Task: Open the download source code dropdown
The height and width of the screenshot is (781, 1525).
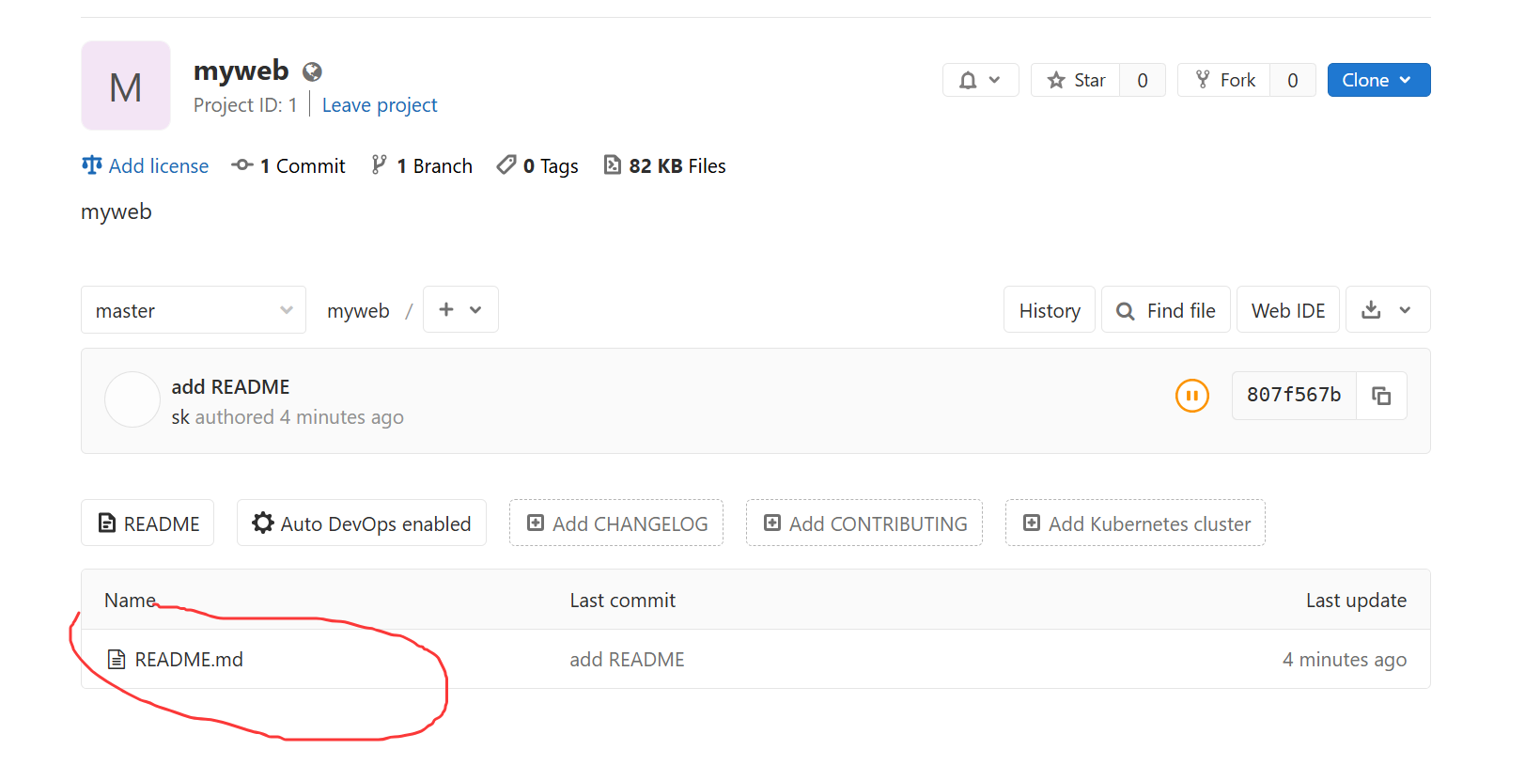Action: coord(1387,309)
